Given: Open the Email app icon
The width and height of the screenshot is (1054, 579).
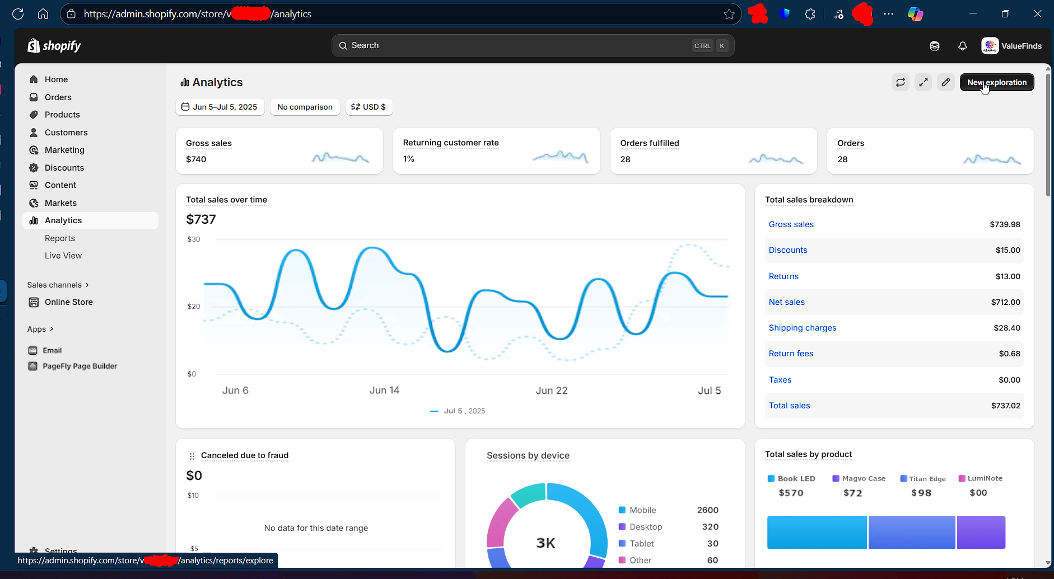Looking at the screenshot, I should (32, 350).
